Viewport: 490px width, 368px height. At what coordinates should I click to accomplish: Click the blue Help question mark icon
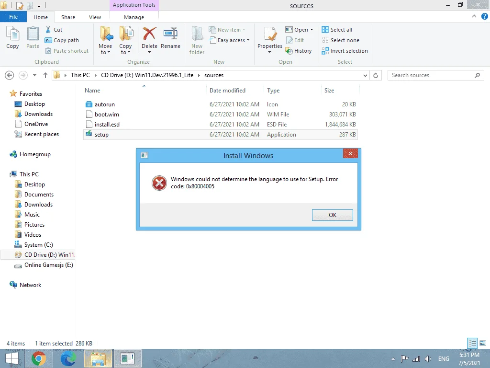(x=484, y=16)
